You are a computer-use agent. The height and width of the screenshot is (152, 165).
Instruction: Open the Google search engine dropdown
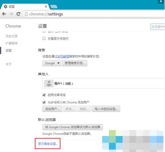pyautogui.click(x=52, y=63)
